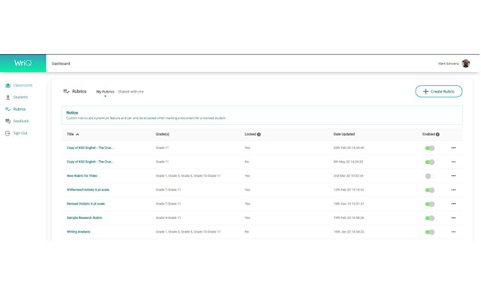
Task: Go to Students in the sidebar
Action: click(x=20, y=97)
